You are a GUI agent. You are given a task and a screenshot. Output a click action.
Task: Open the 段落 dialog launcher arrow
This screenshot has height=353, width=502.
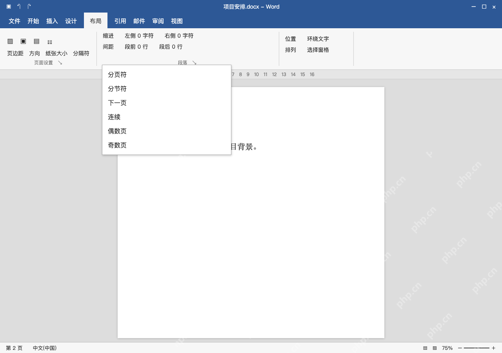[194, 62]
